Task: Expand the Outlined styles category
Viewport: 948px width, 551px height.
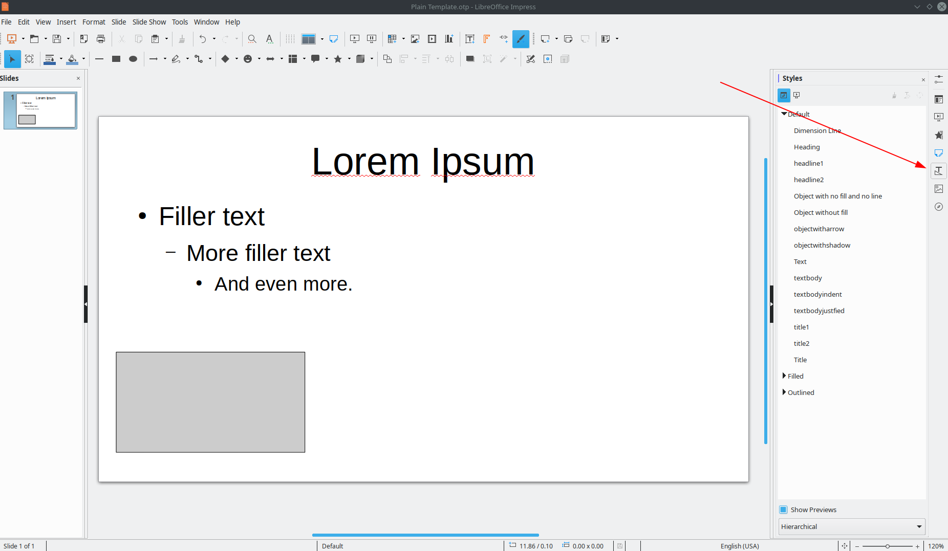Action: pyautogui.click(x=785, y=392)
